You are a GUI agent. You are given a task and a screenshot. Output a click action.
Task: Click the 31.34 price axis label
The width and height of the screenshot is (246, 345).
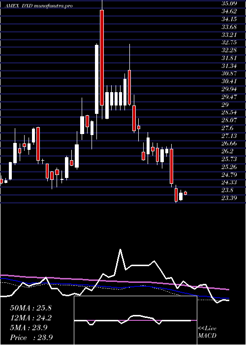click(x=229, y=66)
